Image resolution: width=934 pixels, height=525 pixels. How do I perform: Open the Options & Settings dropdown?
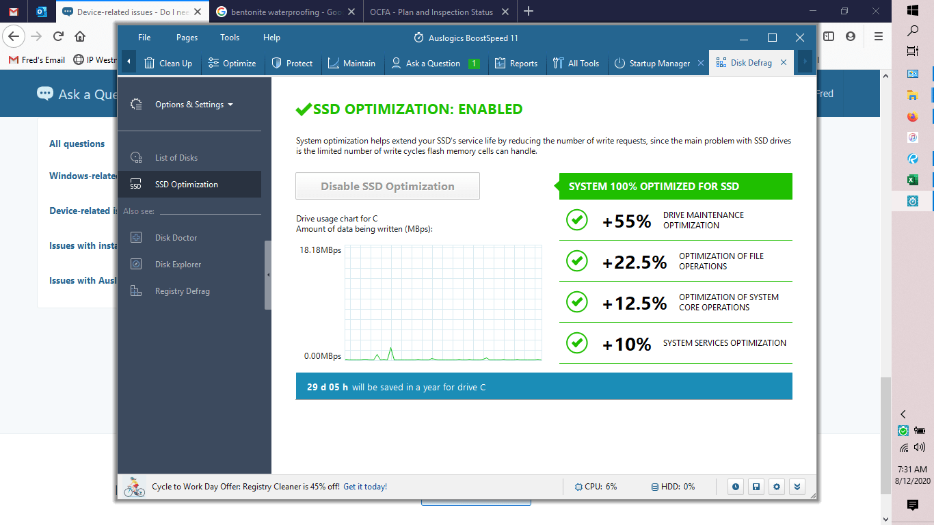[194, 105]
